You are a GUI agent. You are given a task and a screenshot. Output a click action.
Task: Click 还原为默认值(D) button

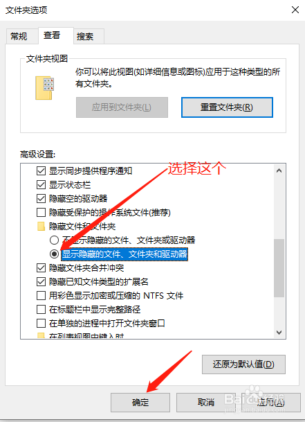243,364
